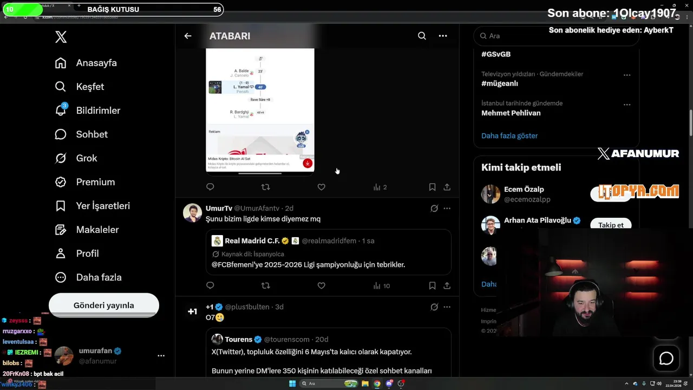Screen dimensions: 693x390
Task: Open the match screenshot image
Action: coord(260,111)
